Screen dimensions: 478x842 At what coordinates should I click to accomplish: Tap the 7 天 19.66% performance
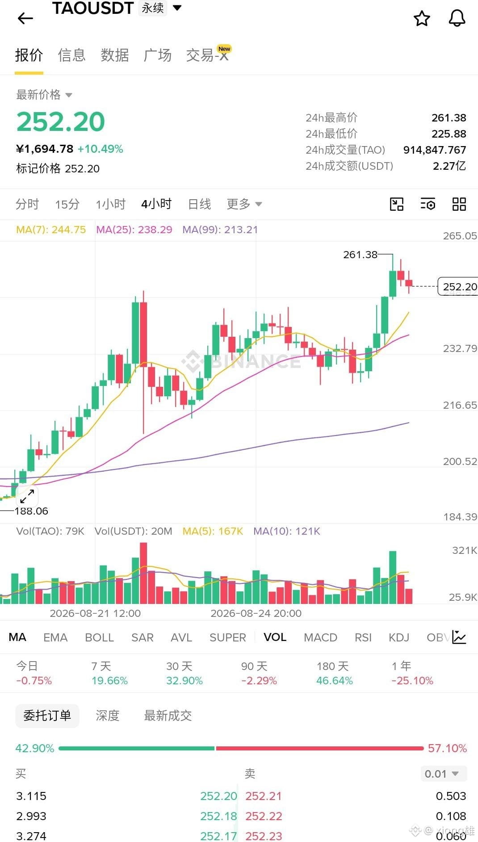point(109,673)
